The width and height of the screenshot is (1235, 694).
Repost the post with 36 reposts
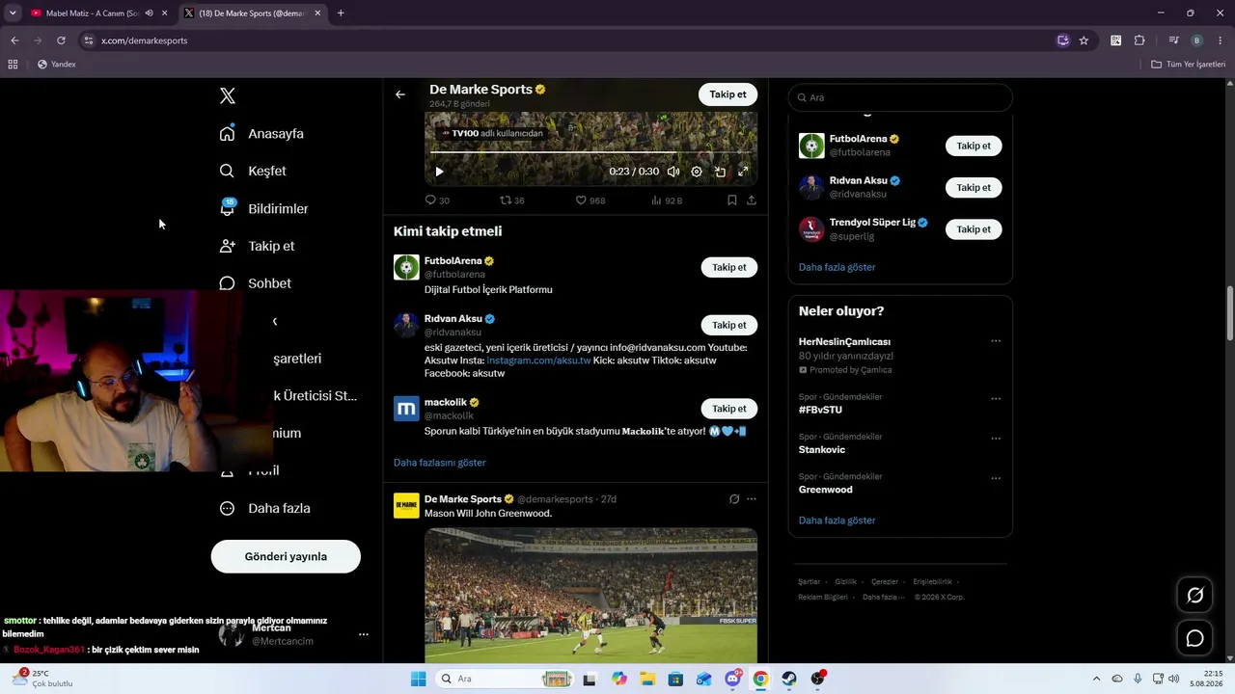[512, 200]
